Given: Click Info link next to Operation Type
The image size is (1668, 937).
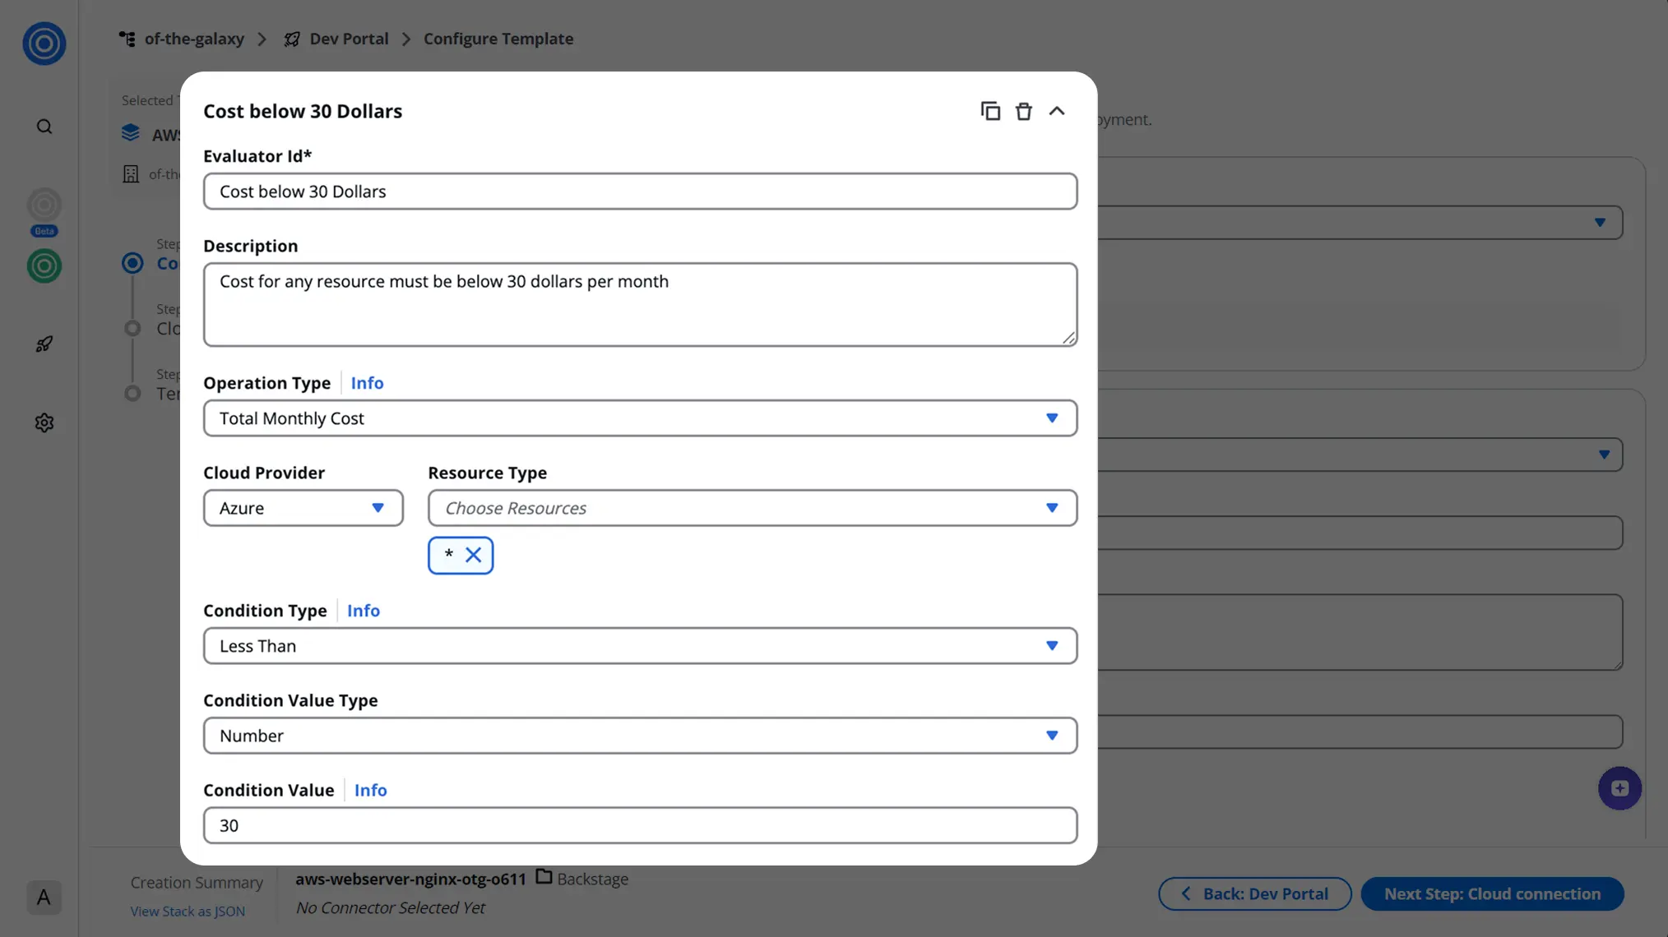Looking at the screenshot, I should point(367,383).
